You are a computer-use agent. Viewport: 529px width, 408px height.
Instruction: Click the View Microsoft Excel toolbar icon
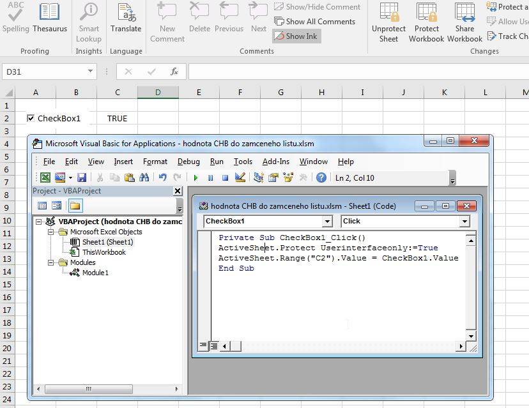tap(45, 178)
